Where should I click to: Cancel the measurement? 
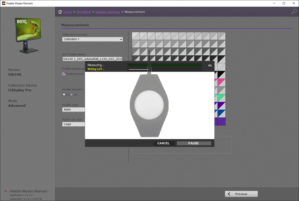pyautogui.click(x=164, y=143)
